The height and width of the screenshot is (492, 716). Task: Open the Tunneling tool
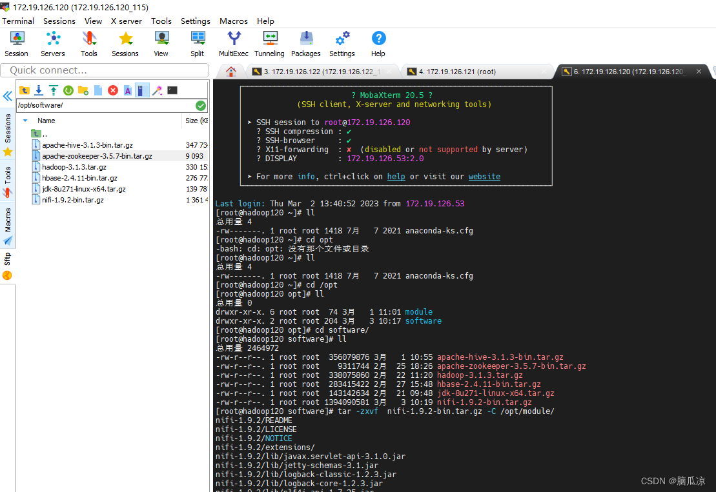coord(269,44)
